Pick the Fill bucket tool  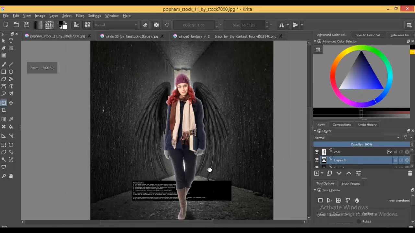click(x=11, y=127)
